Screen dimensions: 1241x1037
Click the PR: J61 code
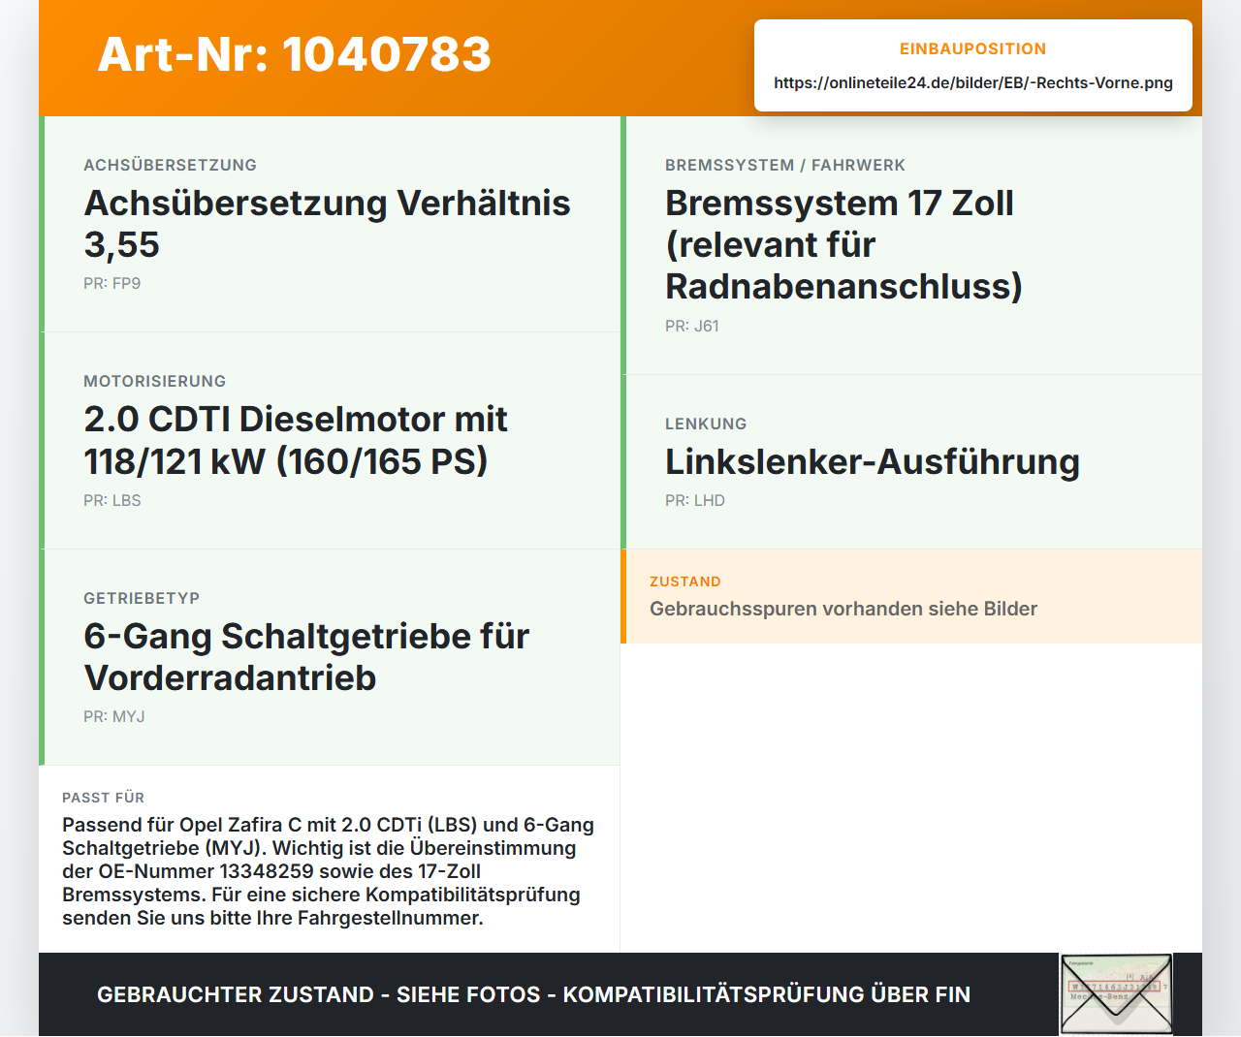(692, 327)
